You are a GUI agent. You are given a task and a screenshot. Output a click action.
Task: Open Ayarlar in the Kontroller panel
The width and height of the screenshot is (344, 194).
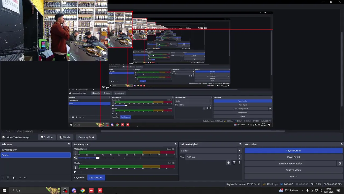293,176
